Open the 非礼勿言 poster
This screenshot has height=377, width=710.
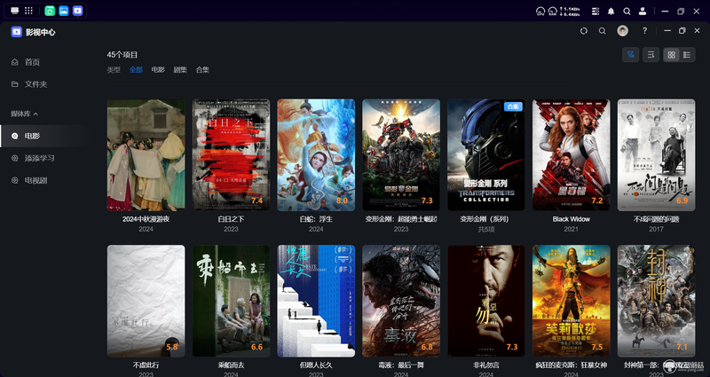point(486,301)
